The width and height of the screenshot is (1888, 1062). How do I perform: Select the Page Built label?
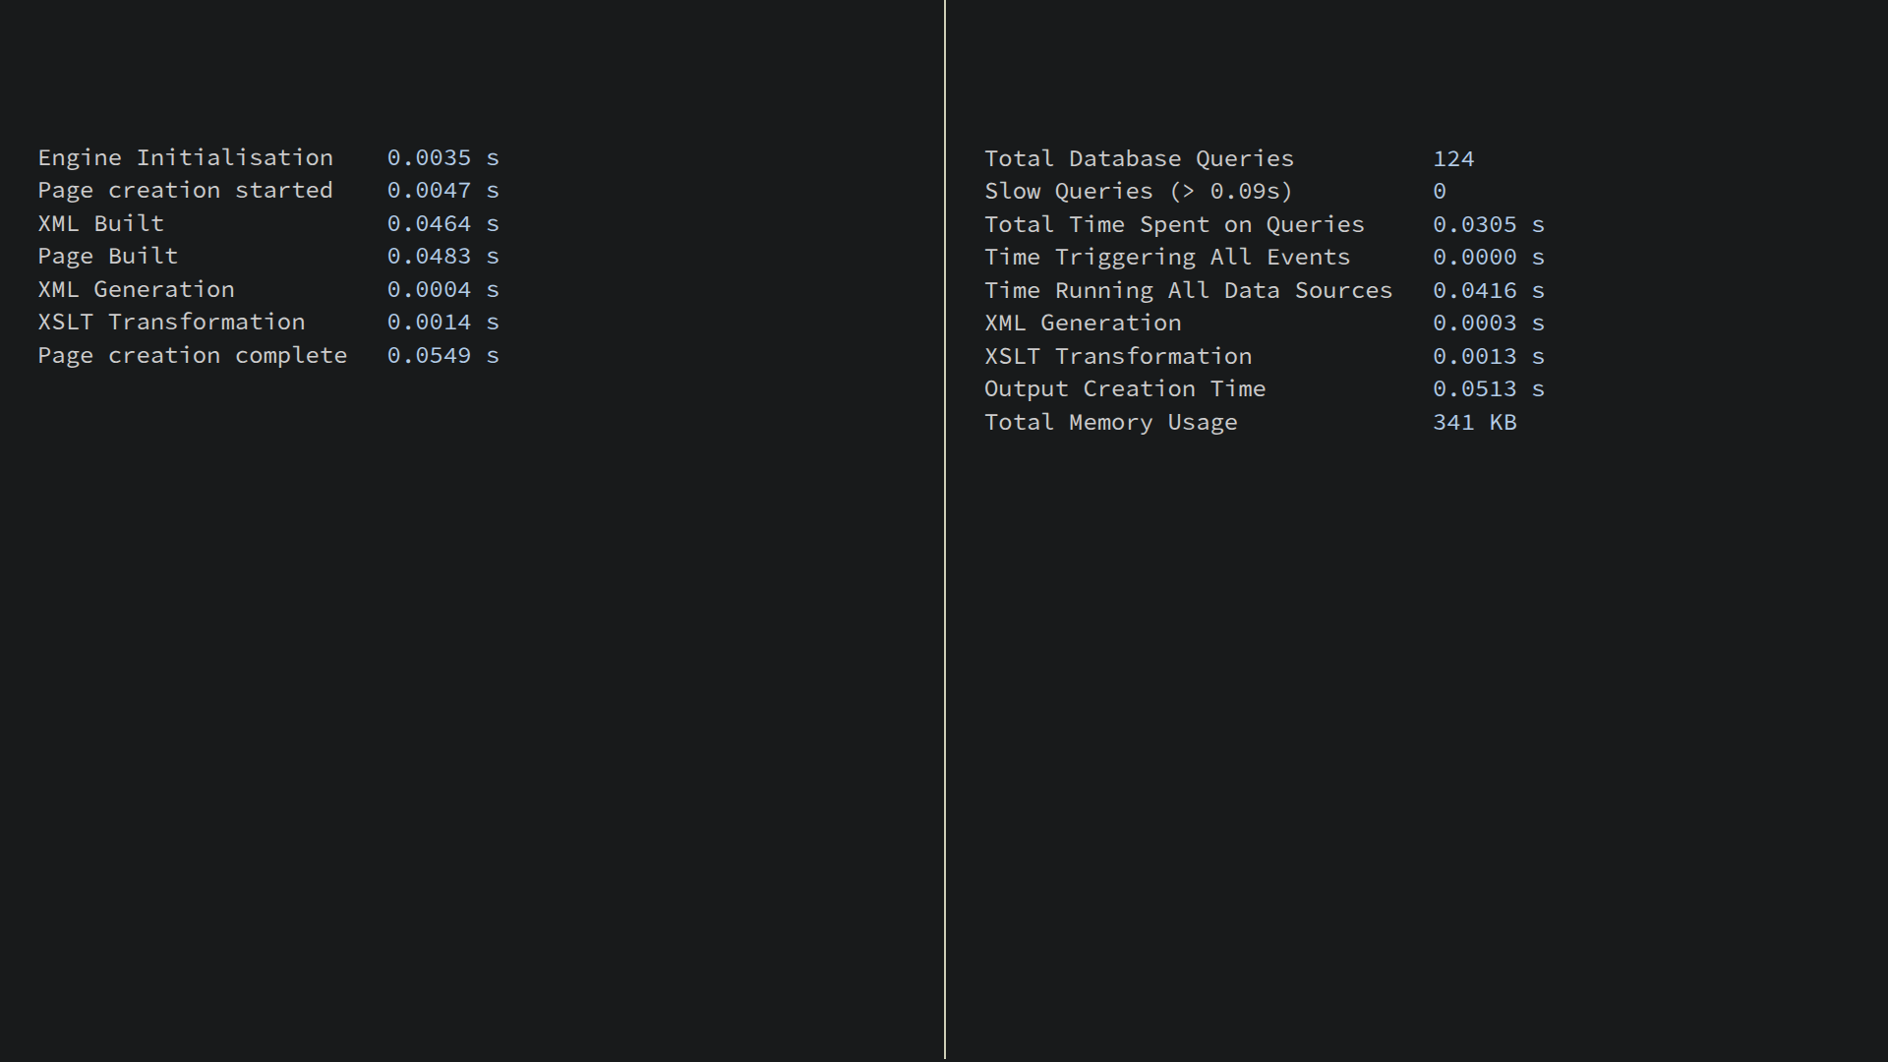click(x=108, y=256)
